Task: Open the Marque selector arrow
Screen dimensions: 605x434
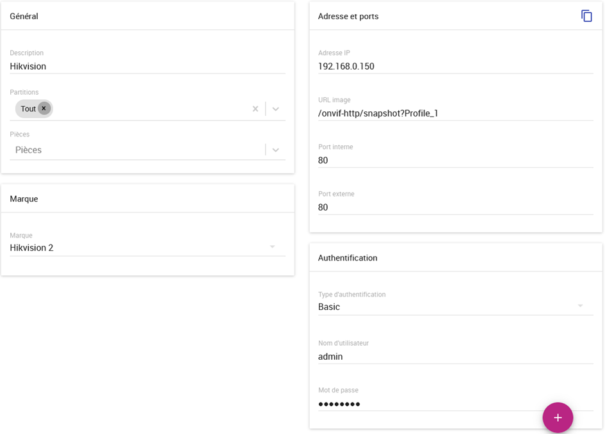Action: (272, 246)
